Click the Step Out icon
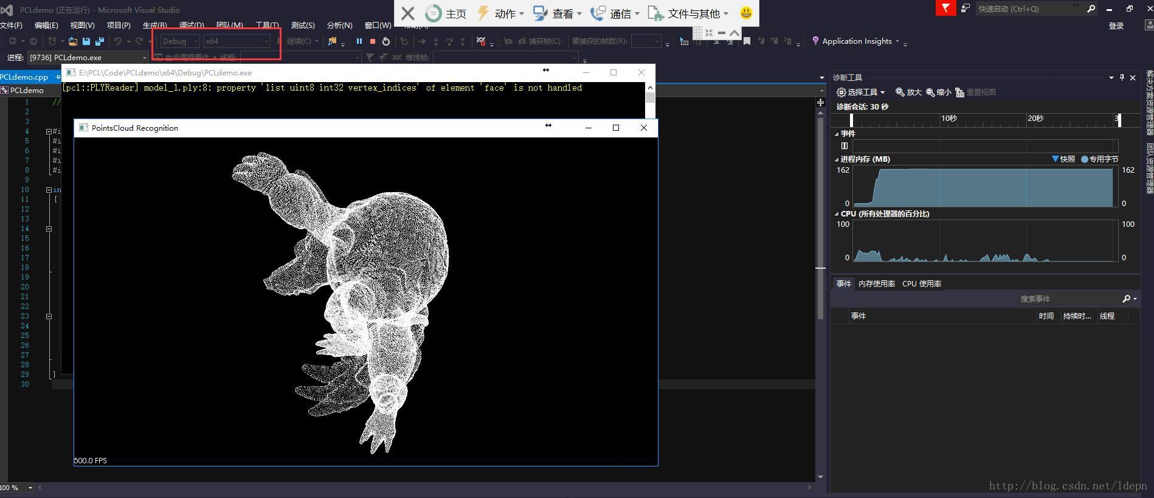This screenshot has width=1154, height=498. [463, 41]
